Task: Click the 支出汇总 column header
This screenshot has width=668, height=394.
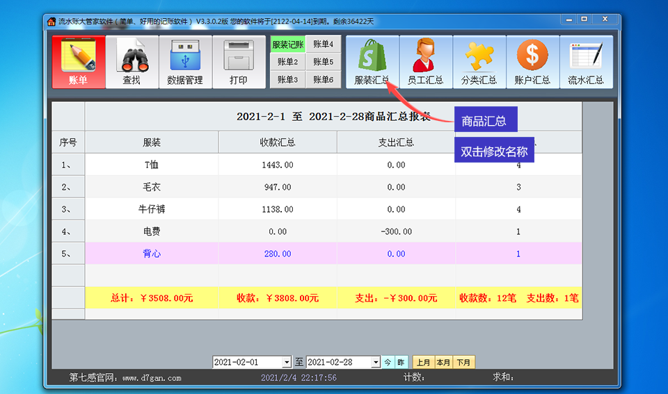Action: point(396,142)
